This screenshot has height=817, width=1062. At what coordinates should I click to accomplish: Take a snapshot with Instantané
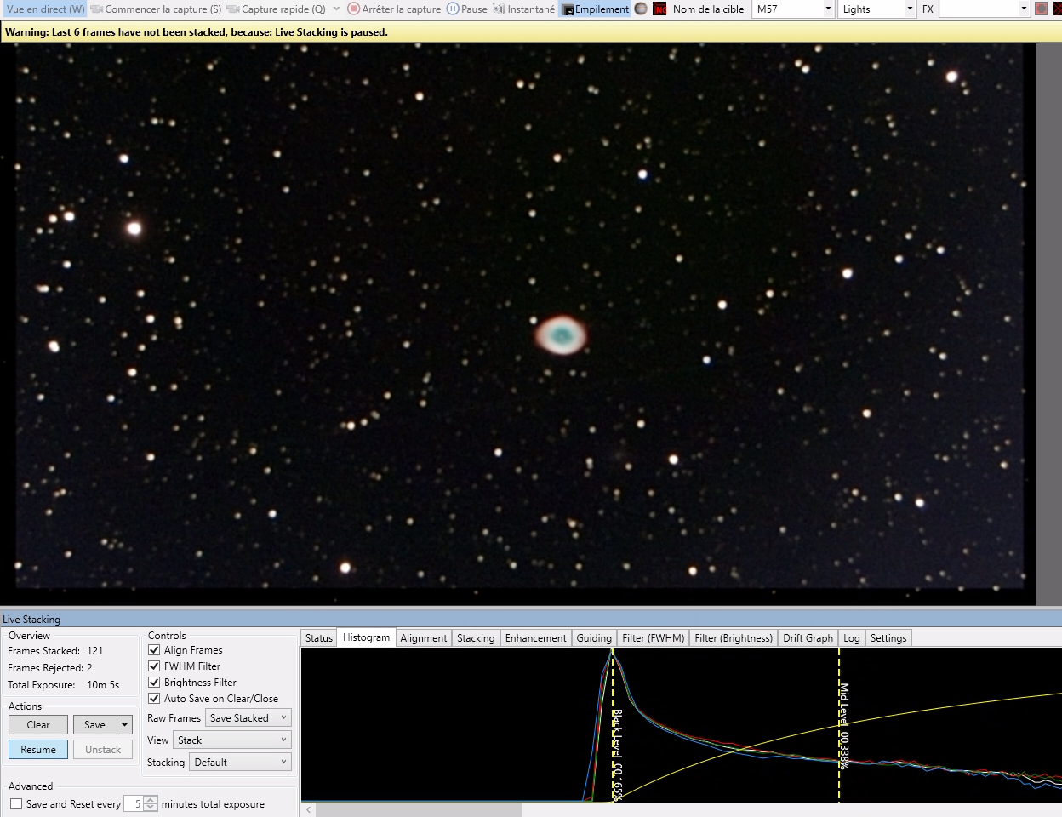(x=524, y=9)
